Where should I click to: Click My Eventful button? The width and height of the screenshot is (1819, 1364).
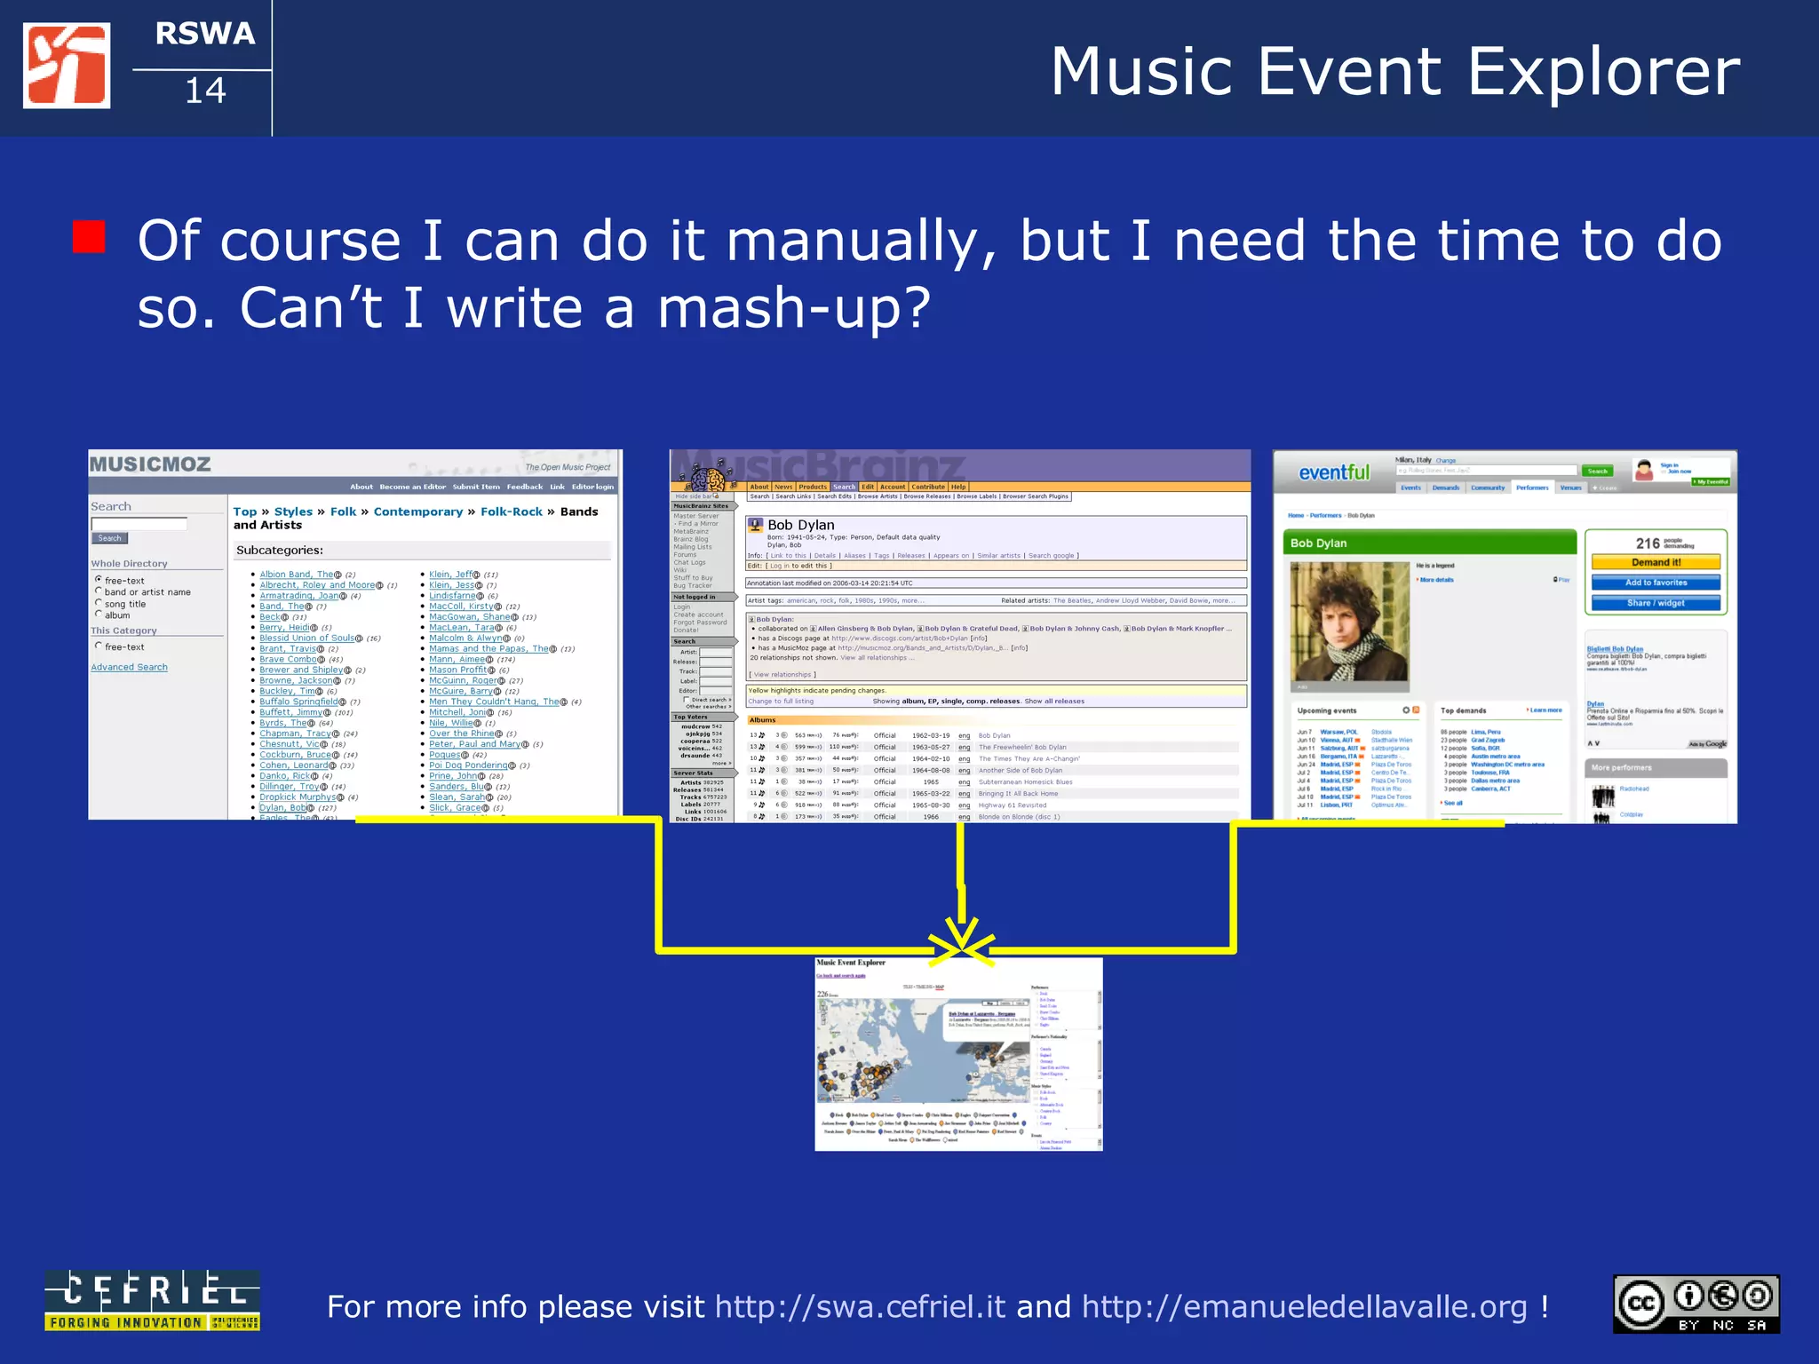point(1711,482)
